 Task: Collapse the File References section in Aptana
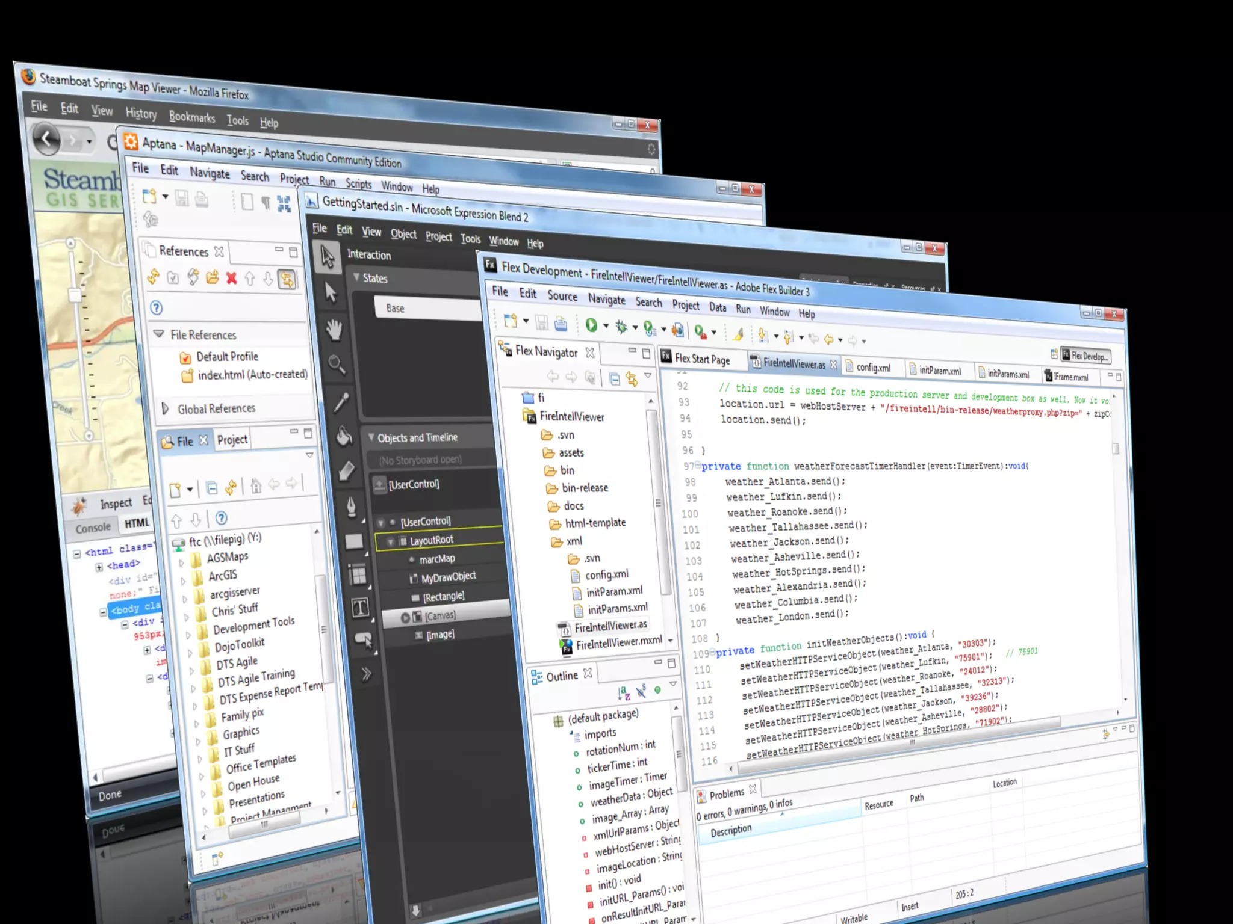pyautogui.click(x=159, y=333)
